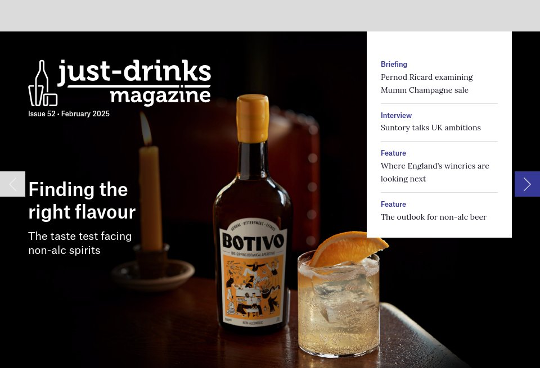Image resolution: width=540 pixels, height=368 pixels.
Task: Click the Briefing section label
Action: point(394,64)
